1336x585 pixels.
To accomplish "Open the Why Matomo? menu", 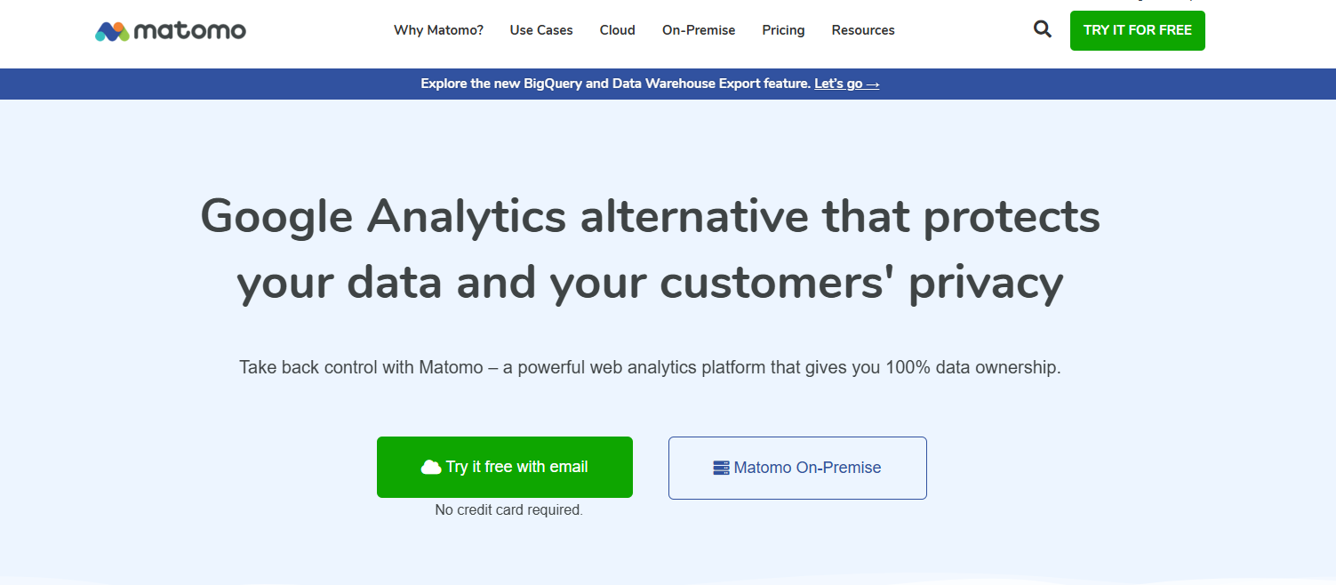I will [439, 30].
